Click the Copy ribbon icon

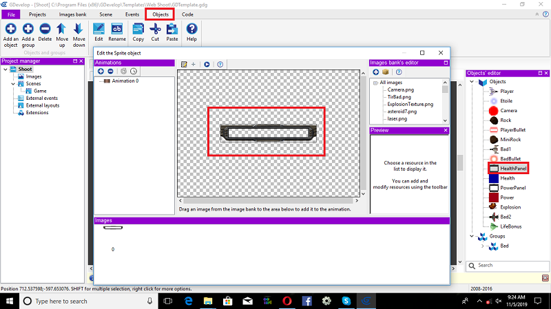138,29
